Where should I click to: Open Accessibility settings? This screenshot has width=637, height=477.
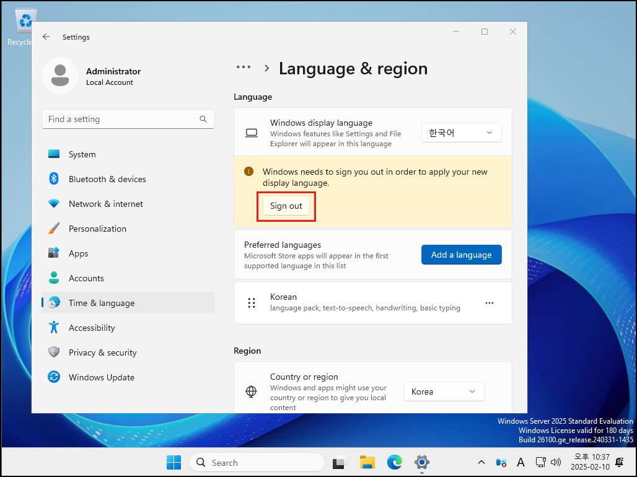point(128,328)
